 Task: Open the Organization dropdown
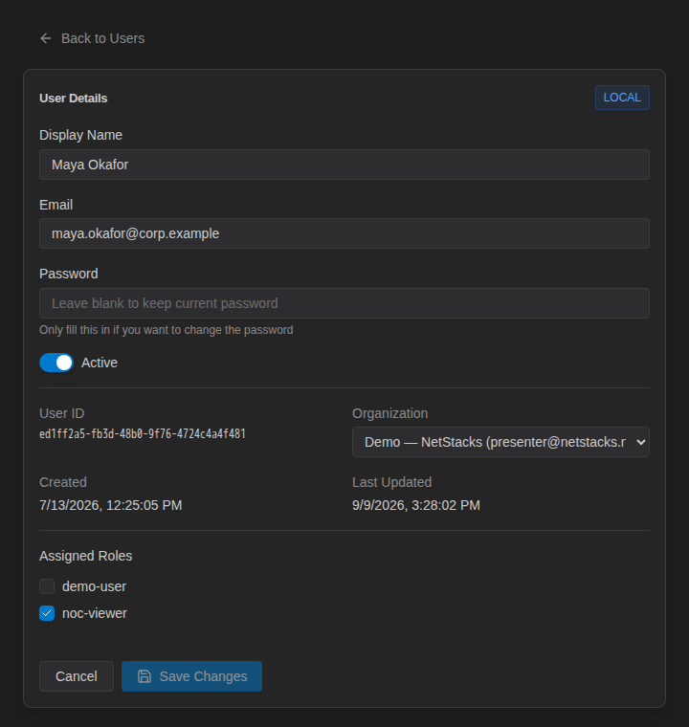coord(500,442)
